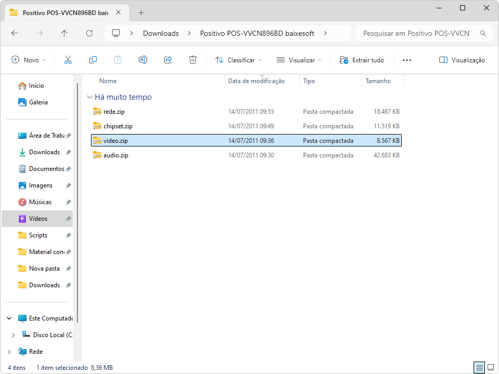
Task: Click the pin icon next to Scripts
Action: (68, 235)
